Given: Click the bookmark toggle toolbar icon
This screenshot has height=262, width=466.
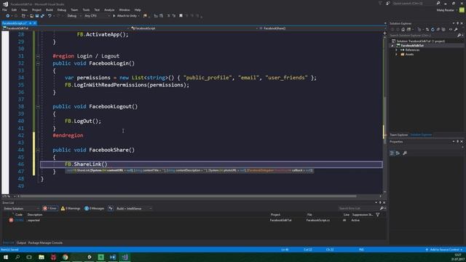Looking at the screenshot, I should coord(181,16).
